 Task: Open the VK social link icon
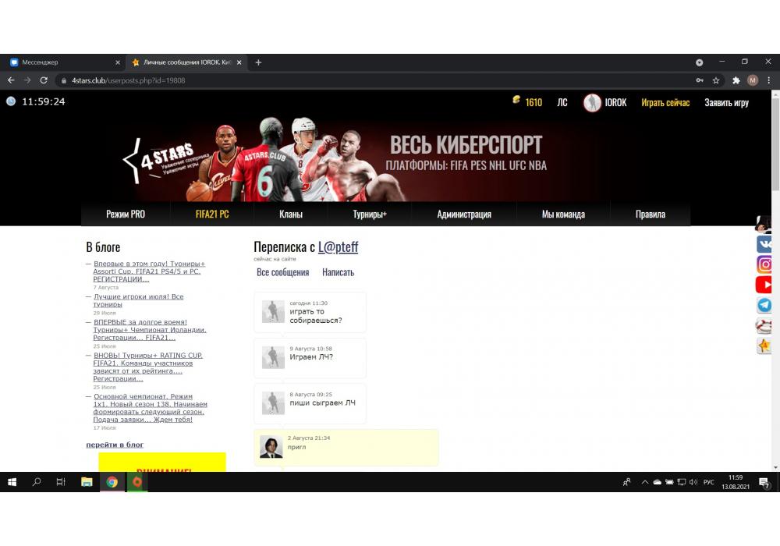coord(764,244)
